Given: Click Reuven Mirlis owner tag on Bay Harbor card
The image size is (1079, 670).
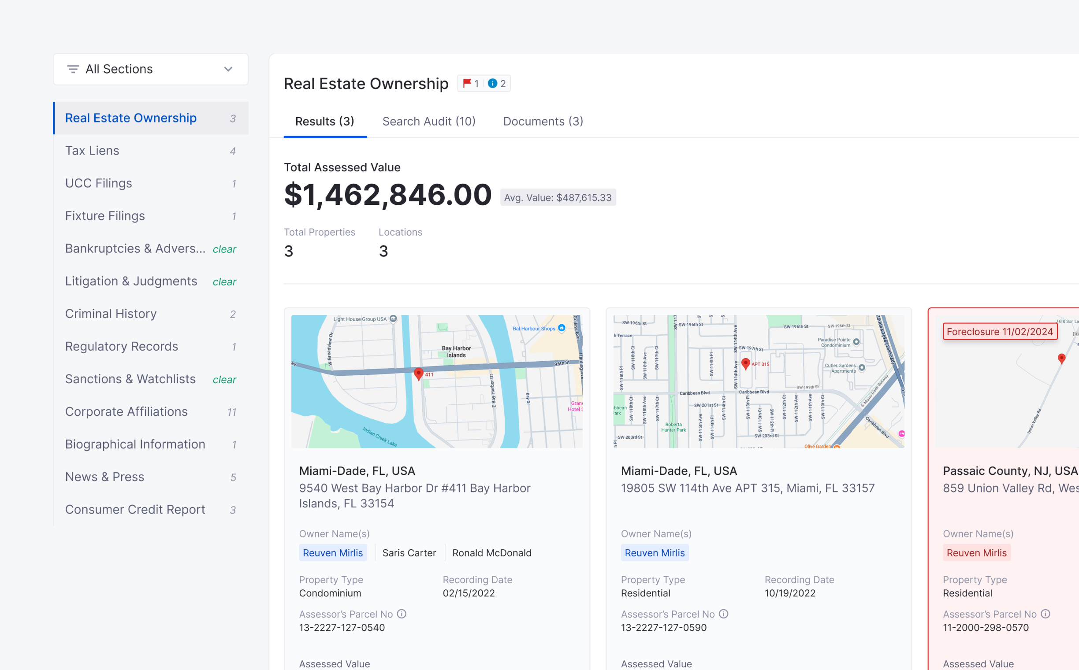Looking at the screenshot, I should tap(333, 553).
